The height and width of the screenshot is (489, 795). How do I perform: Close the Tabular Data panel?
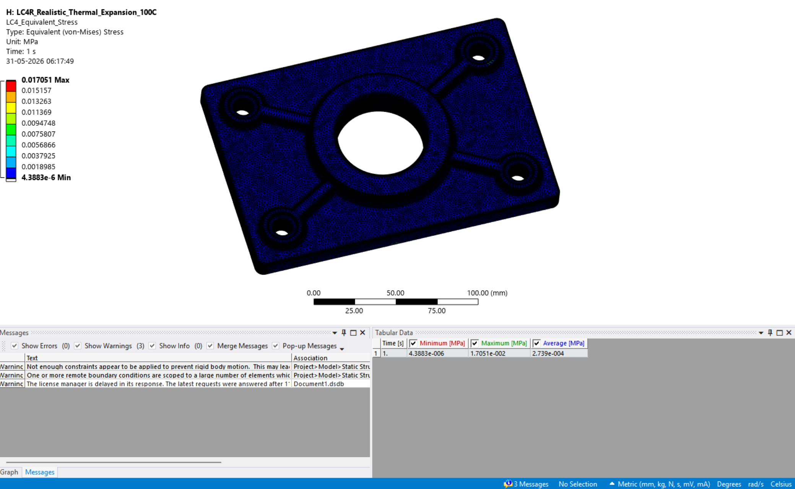click(788, 333)
